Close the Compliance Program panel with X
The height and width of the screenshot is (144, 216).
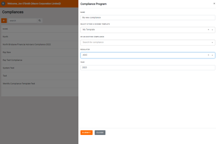[214, 4]
